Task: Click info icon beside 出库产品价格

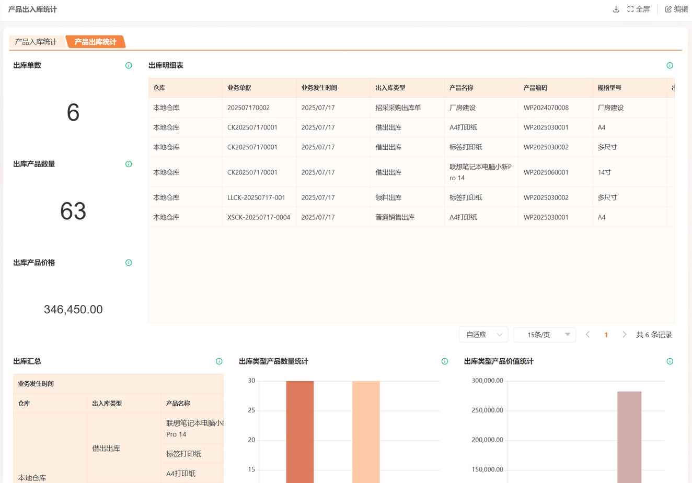Action: point(129,263)
